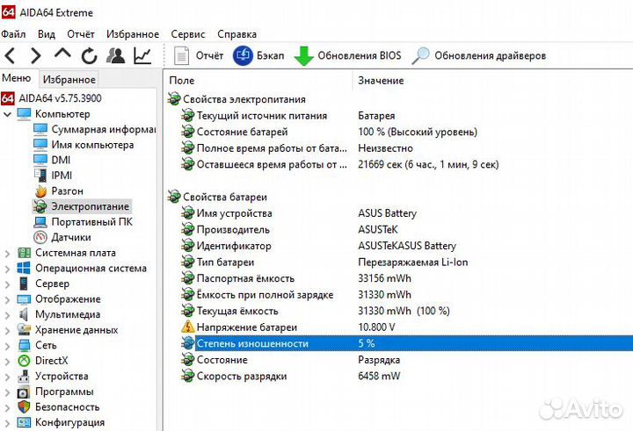The image size is (633, 431).
Task: Collapse the Компьютер tree node
Action: pos(7,114)
